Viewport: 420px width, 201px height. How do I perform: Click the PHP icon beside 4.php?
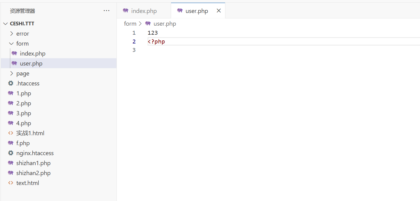tap(11, 123)
